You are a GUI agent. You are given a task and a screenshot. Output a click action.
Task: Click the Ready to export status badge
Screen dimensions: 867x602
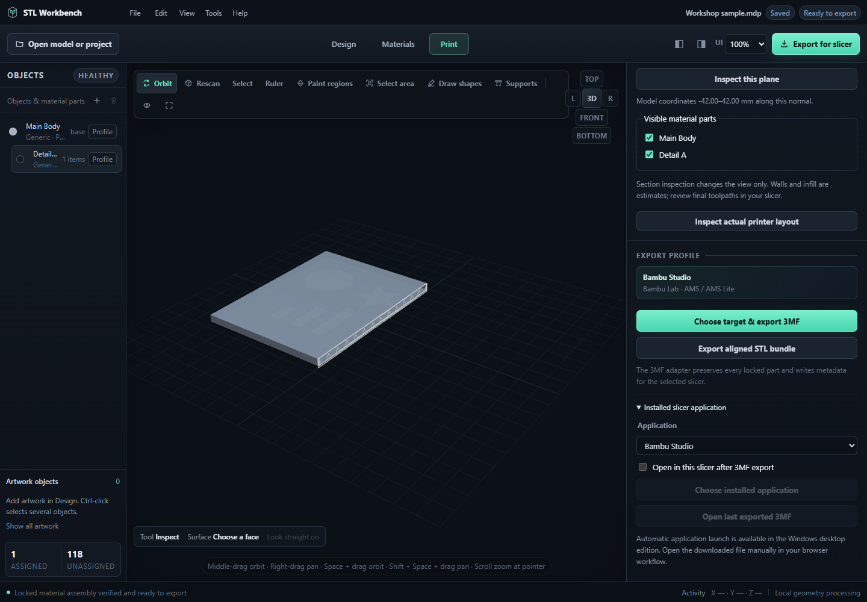tap(830, 13)
